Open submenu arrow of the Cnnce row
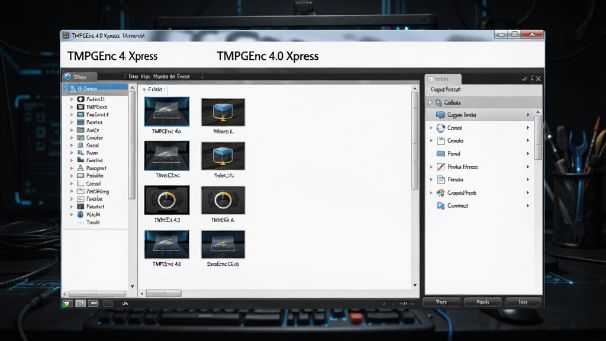Image resolution: width=606 pixels, height=341 pixels. (528, 128)
